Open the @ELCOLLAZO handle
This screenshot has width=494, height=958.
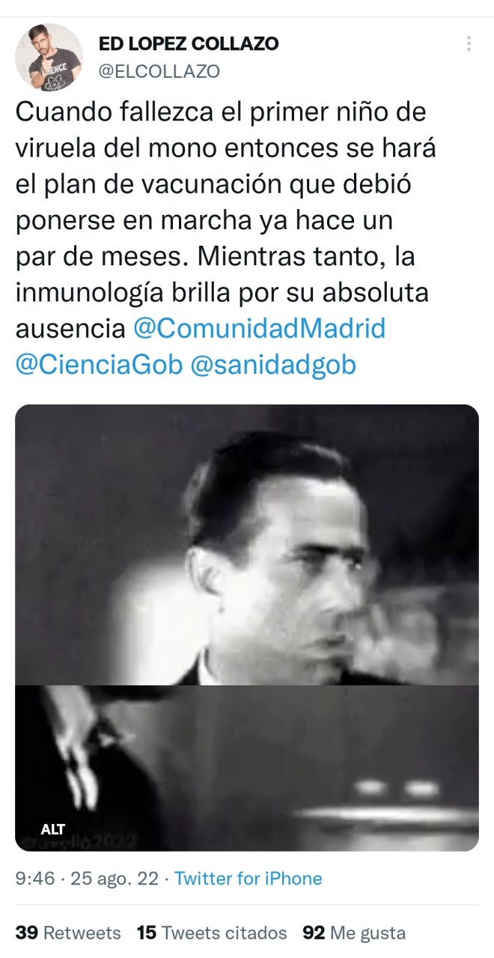pos(159,71)
